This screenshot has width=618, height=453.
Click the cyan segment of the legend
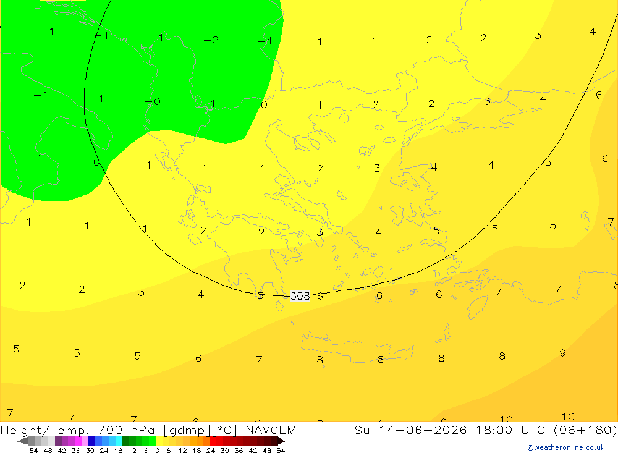tap(119, 441)
